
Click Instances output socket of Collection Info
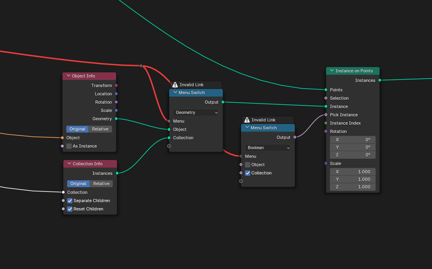click(x=117, y=173)
